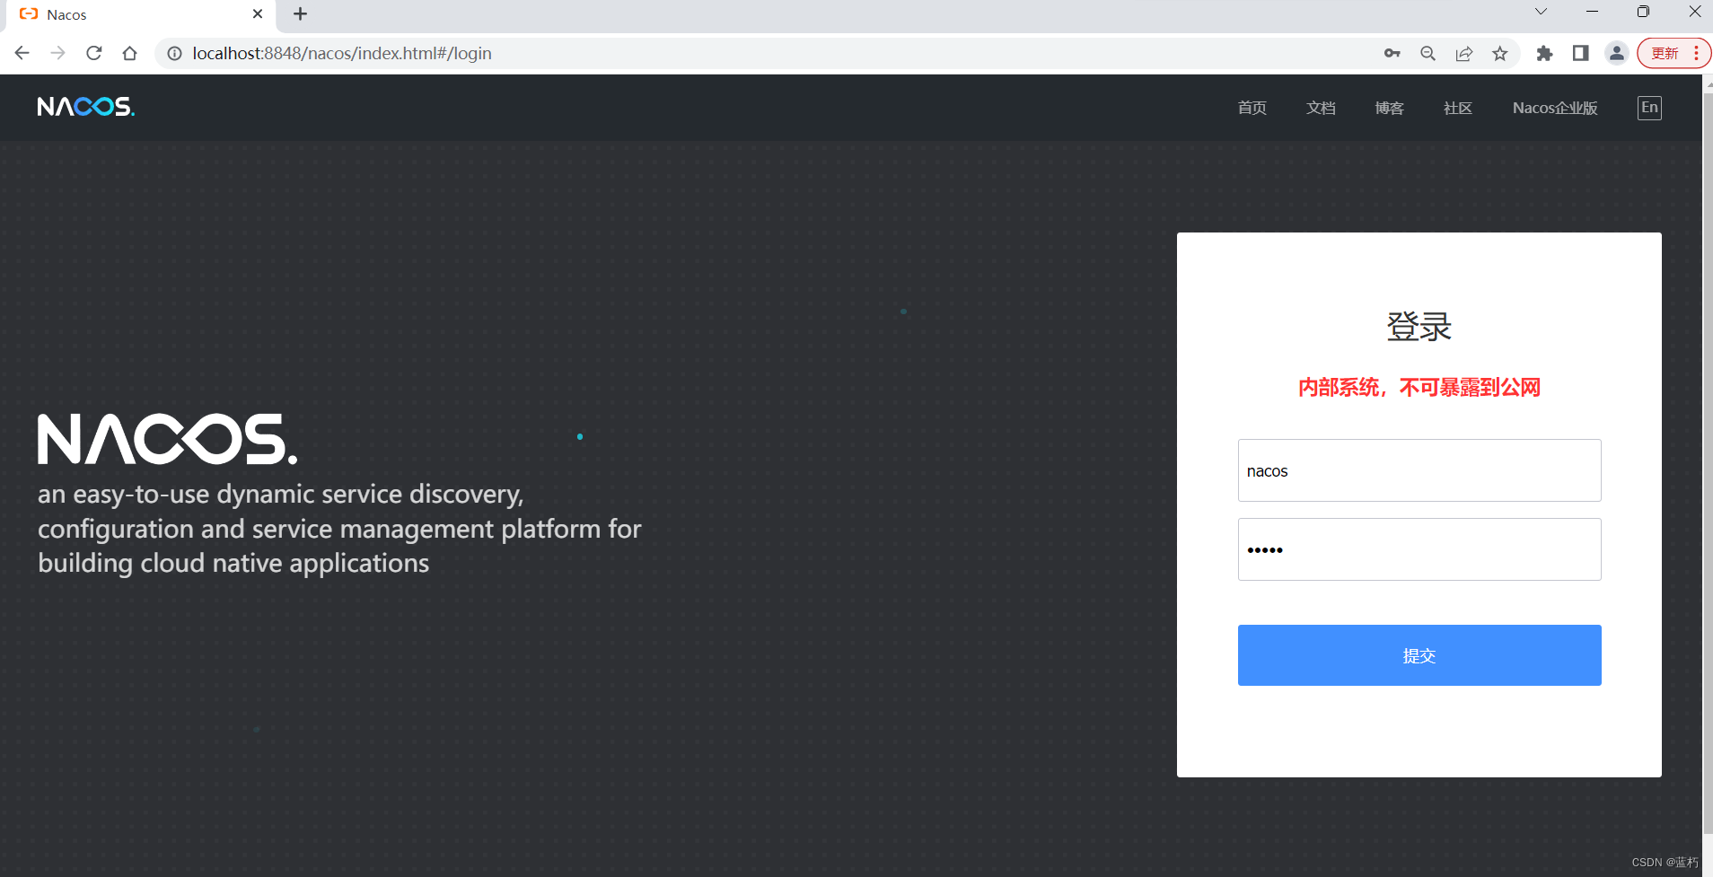This screenshot has width=1713, height=877.
Task: Open a new browser tab
Action: (301, 14)
